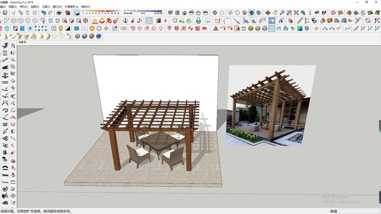Click the yellow hexagon icon
The image size is (381, 214).
92,28
